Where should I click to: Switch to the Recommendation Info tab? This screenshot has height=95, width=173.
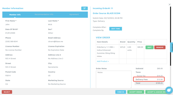[44, 14]
